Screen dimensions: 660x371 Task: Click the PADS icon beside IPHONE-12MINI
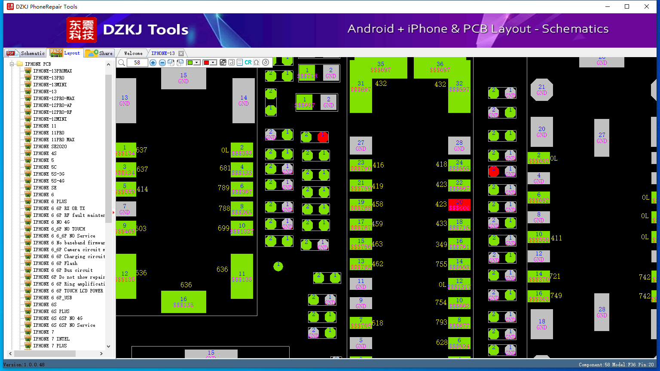click(x=28, y=119)
